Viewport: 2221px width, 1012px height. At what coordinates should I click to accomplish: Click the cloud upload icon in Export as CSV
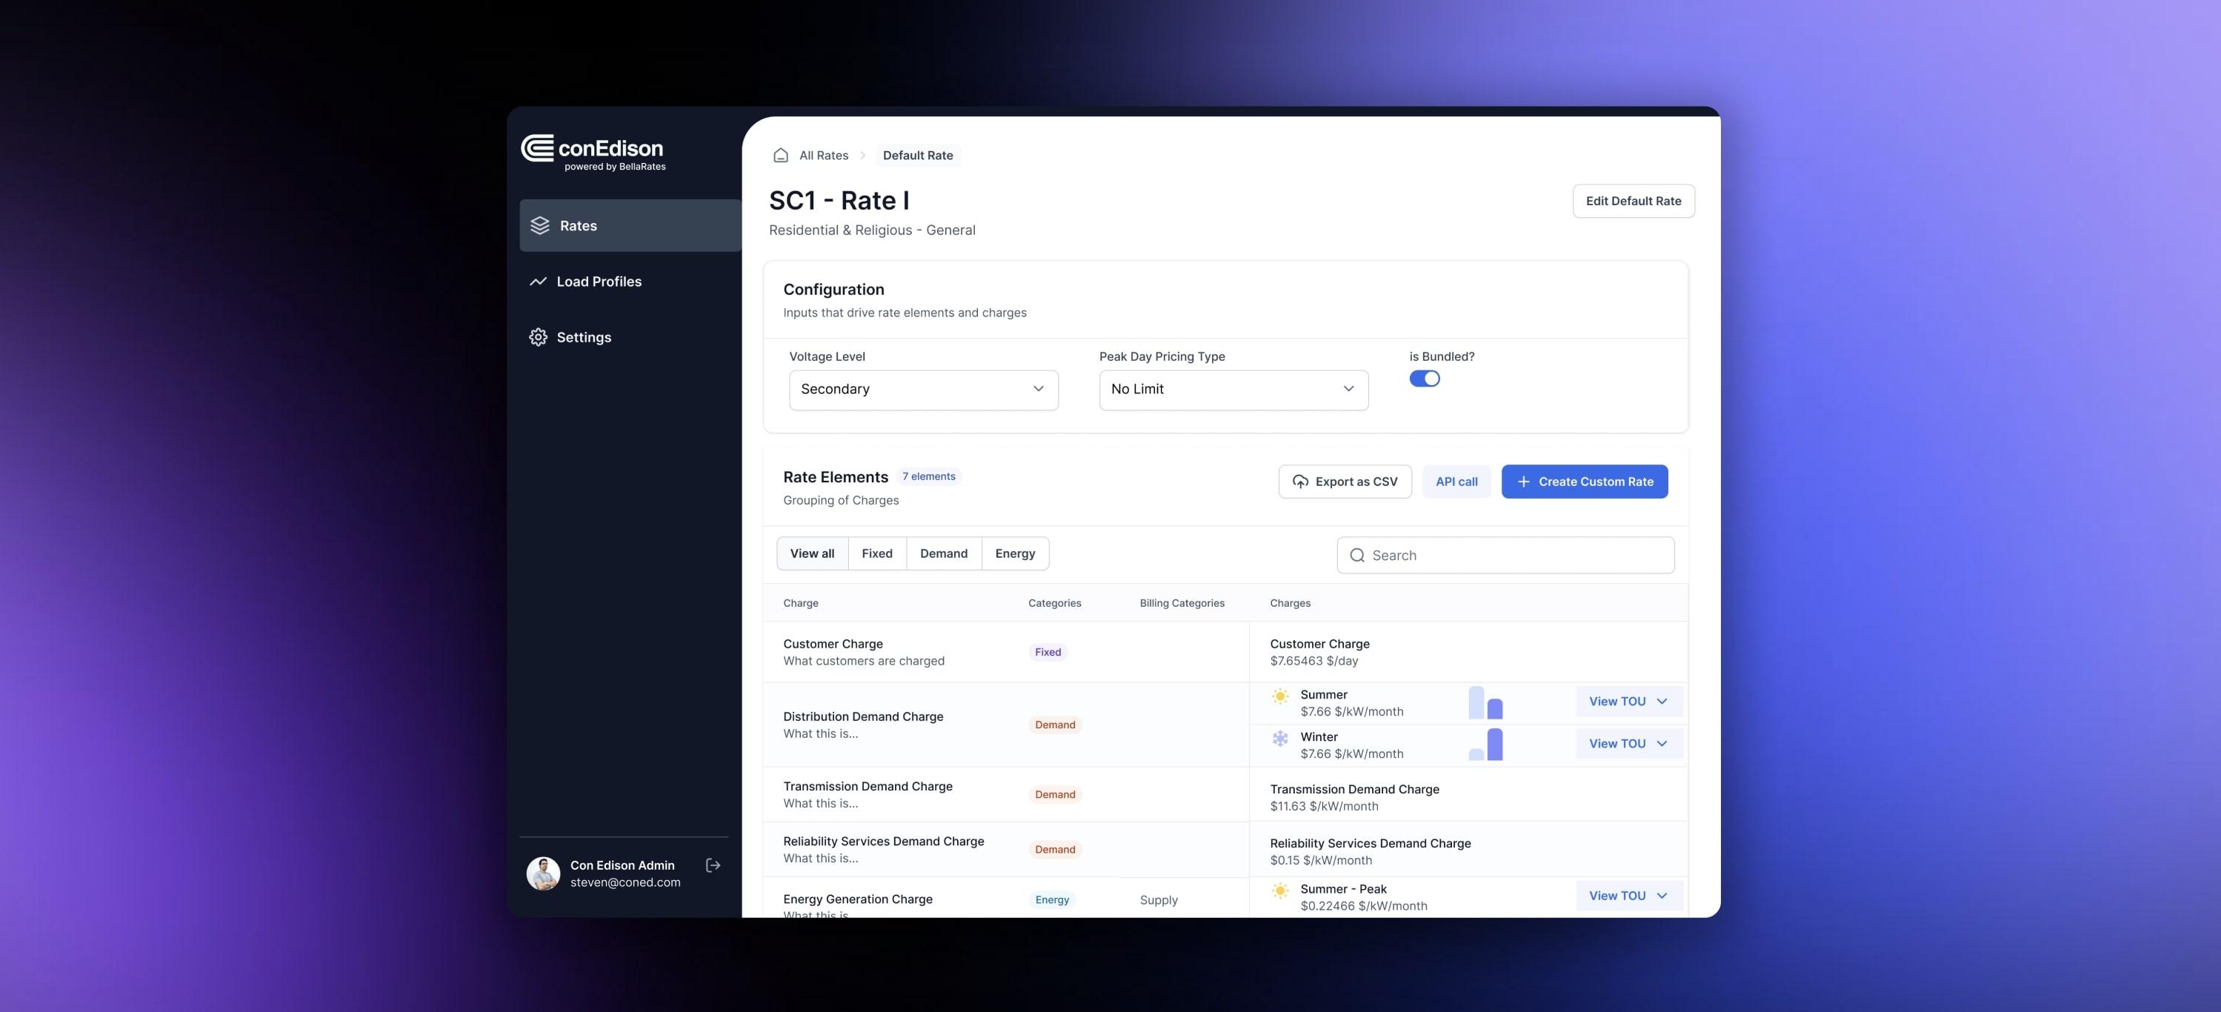(1300, 481)
